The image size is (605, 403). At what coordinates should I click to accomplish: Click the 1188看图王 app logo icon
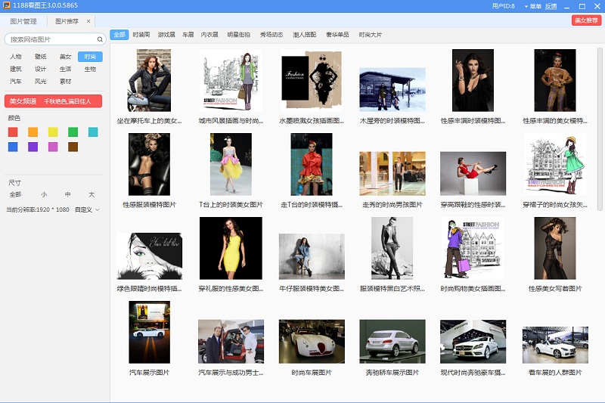pos(7,6)
